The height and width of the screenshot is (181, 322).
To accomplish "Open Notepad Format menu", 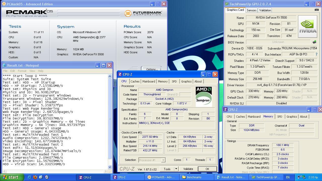I will click(x=22, y=71).
